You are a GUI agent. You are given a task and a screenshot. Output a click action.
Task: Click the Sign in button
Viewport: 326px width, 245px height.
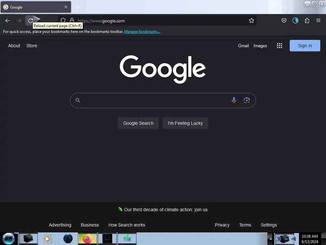click(305, 46)
